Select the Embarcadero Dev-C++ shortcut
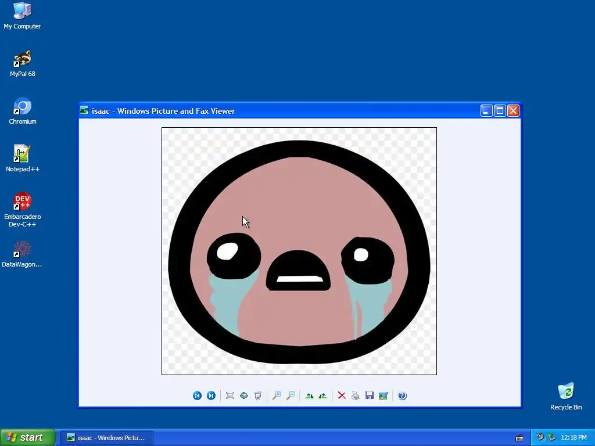Screen dimensions: 595x446 coord(23,210)
